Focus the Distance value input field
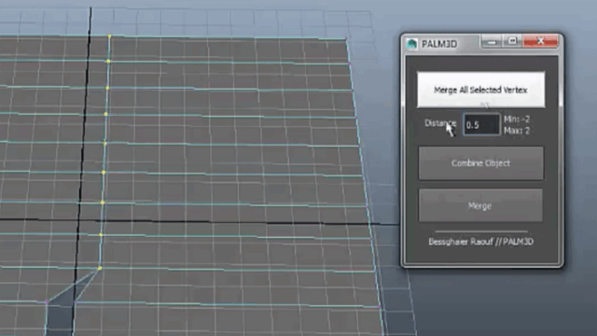This screenshot has height=336, width=597. tap(481, 124)
